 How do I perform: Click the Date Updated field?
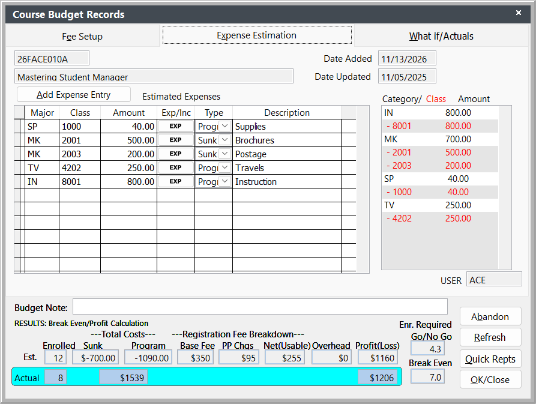(x=407, y=76)
